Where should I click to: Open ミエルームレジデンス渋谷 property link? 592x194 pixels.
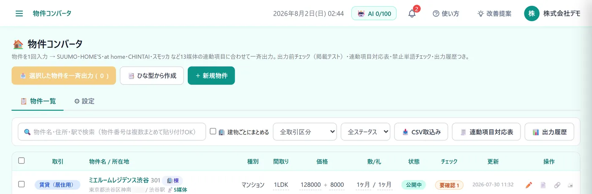(x=119, y=180)
